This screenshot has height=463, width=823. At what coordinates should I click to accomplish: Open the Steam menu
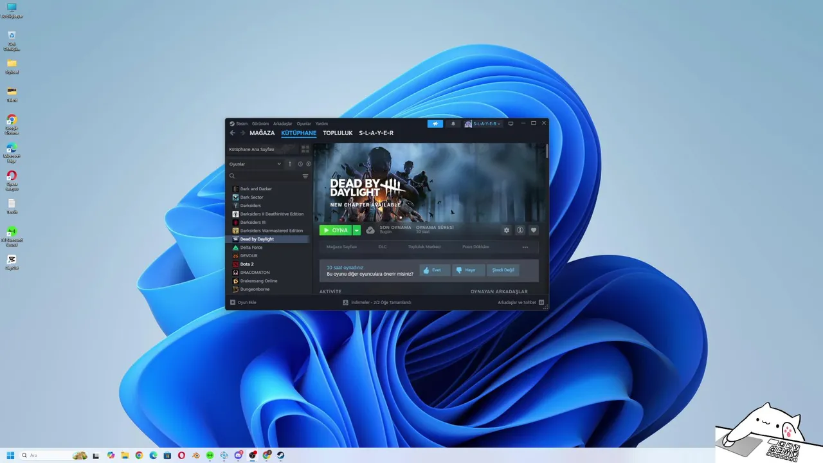point(239,123)
